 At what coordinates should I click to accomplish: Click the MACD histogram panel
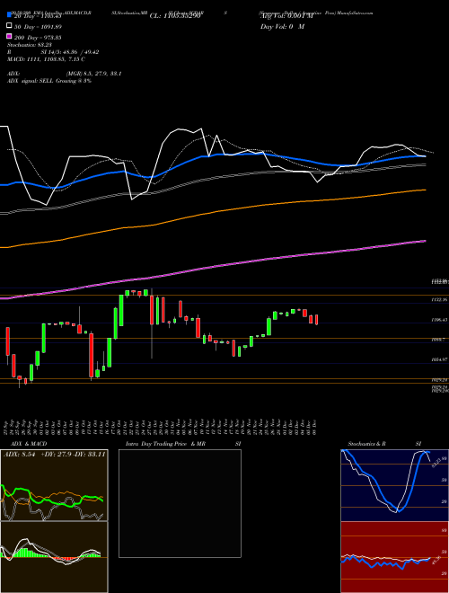click(x=54, y=557)
